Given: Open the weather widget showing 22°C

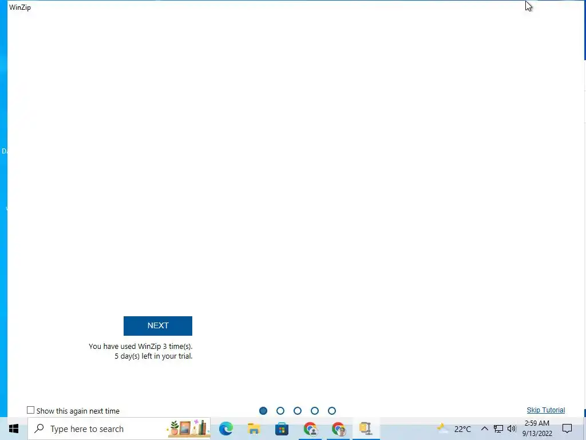Looking at the screenshot, I should pos(454,429).
